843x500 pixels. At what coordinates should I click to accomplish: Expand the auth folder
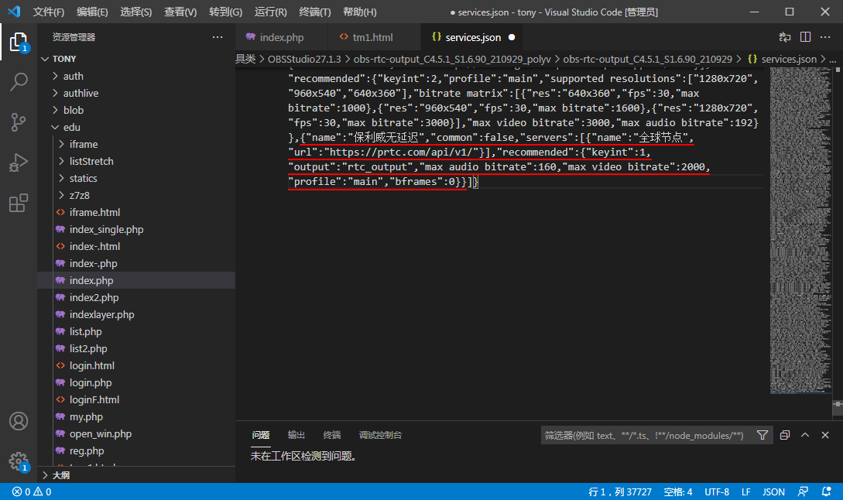pyautogui.click(x=73, y=76)
